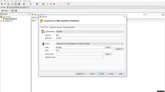The image size is (165, 92).
Task: Open the Connections menu
Action: [x=19, y=1]
